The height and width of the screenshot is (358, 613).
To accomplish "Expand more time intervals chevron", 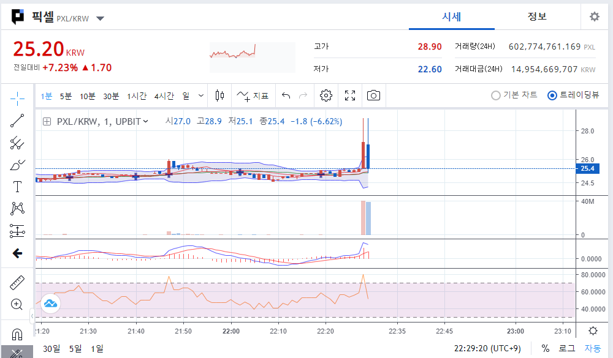I will 201,95.
